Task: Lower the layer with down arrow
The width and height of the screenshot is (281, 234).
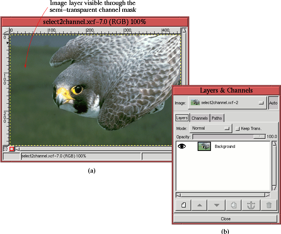Action: (x=217, y=205)
